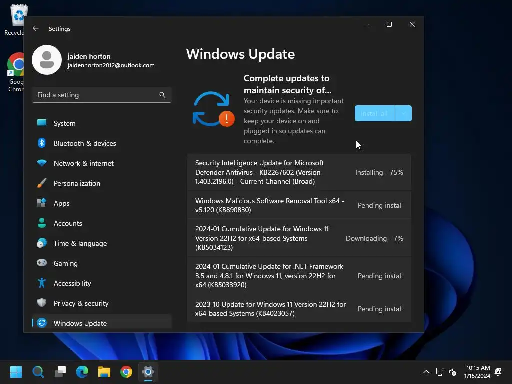Go to Time & language settings

102,243
